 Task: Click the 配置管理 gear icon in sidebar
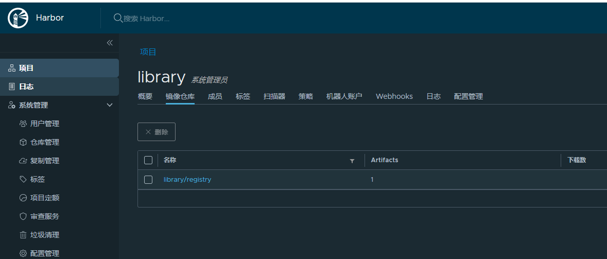pos(23,253)
